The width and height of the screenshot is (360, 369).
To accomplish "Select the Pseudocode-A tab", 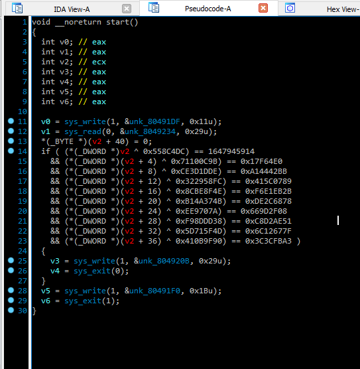I will [208, 9].
